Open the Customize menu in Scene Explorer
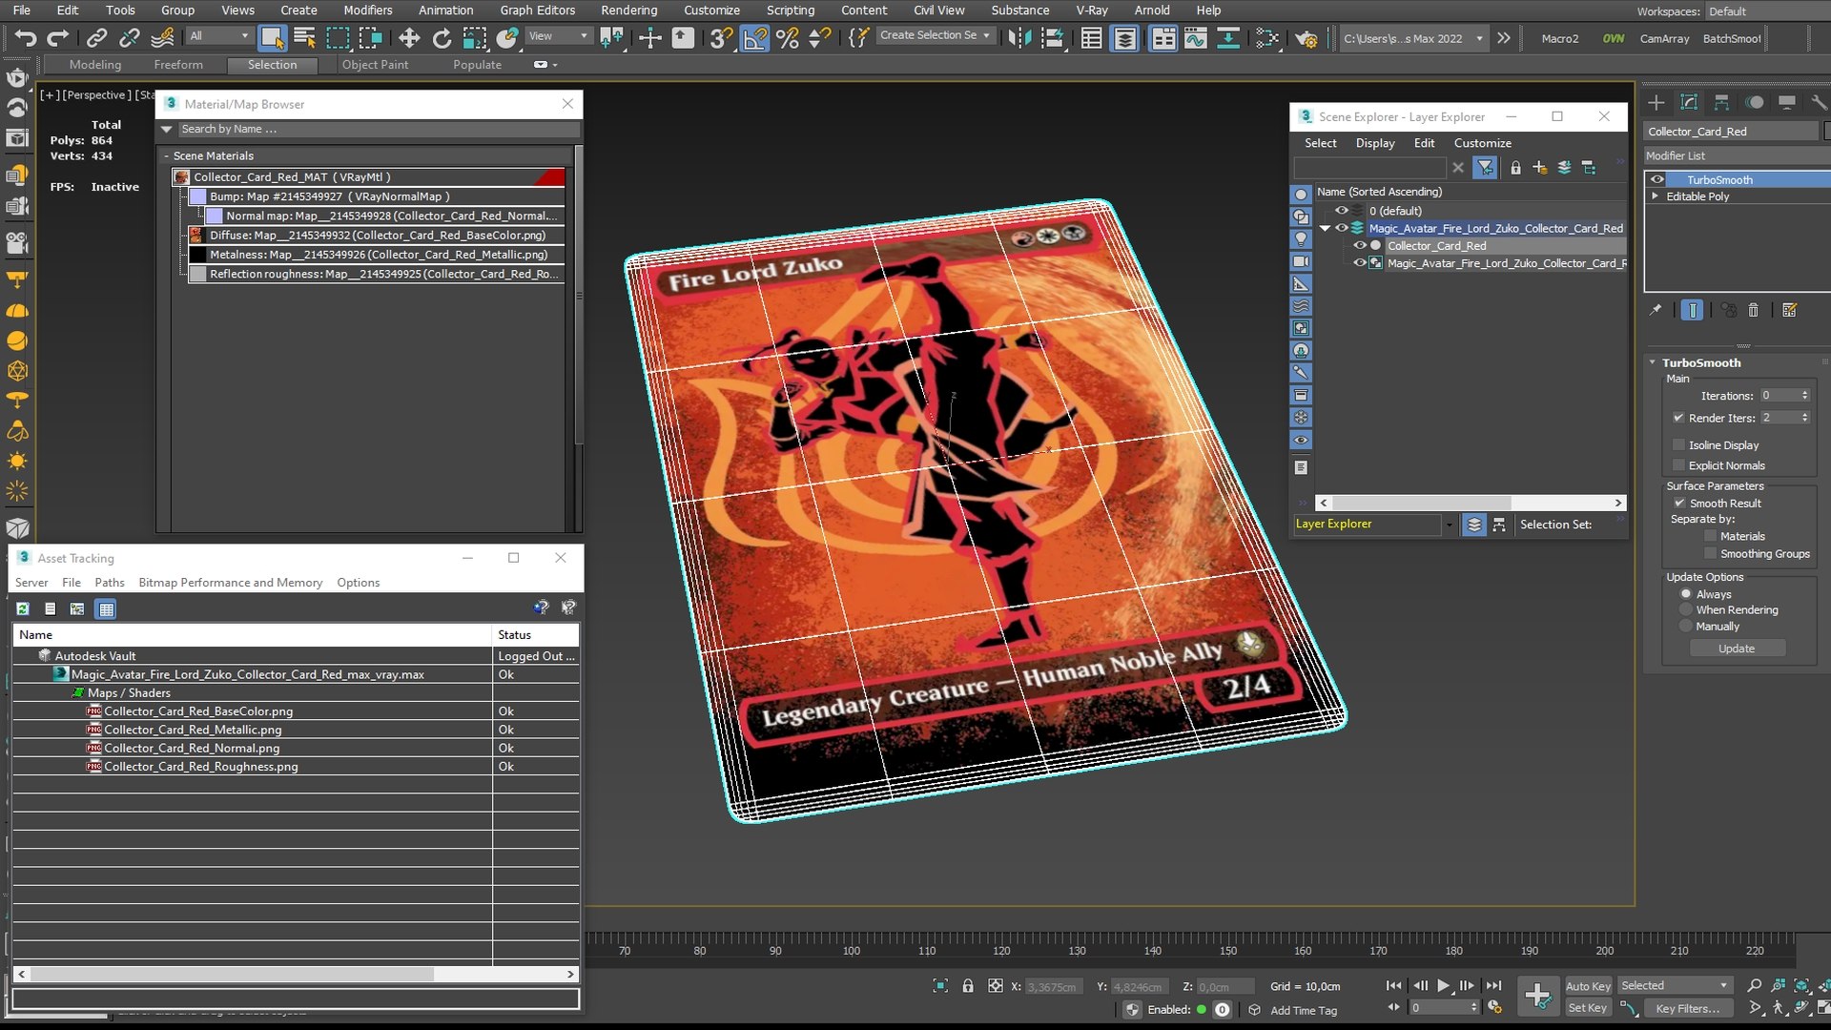The height and width of the screenshot is (1030, 1831). 1482,143
